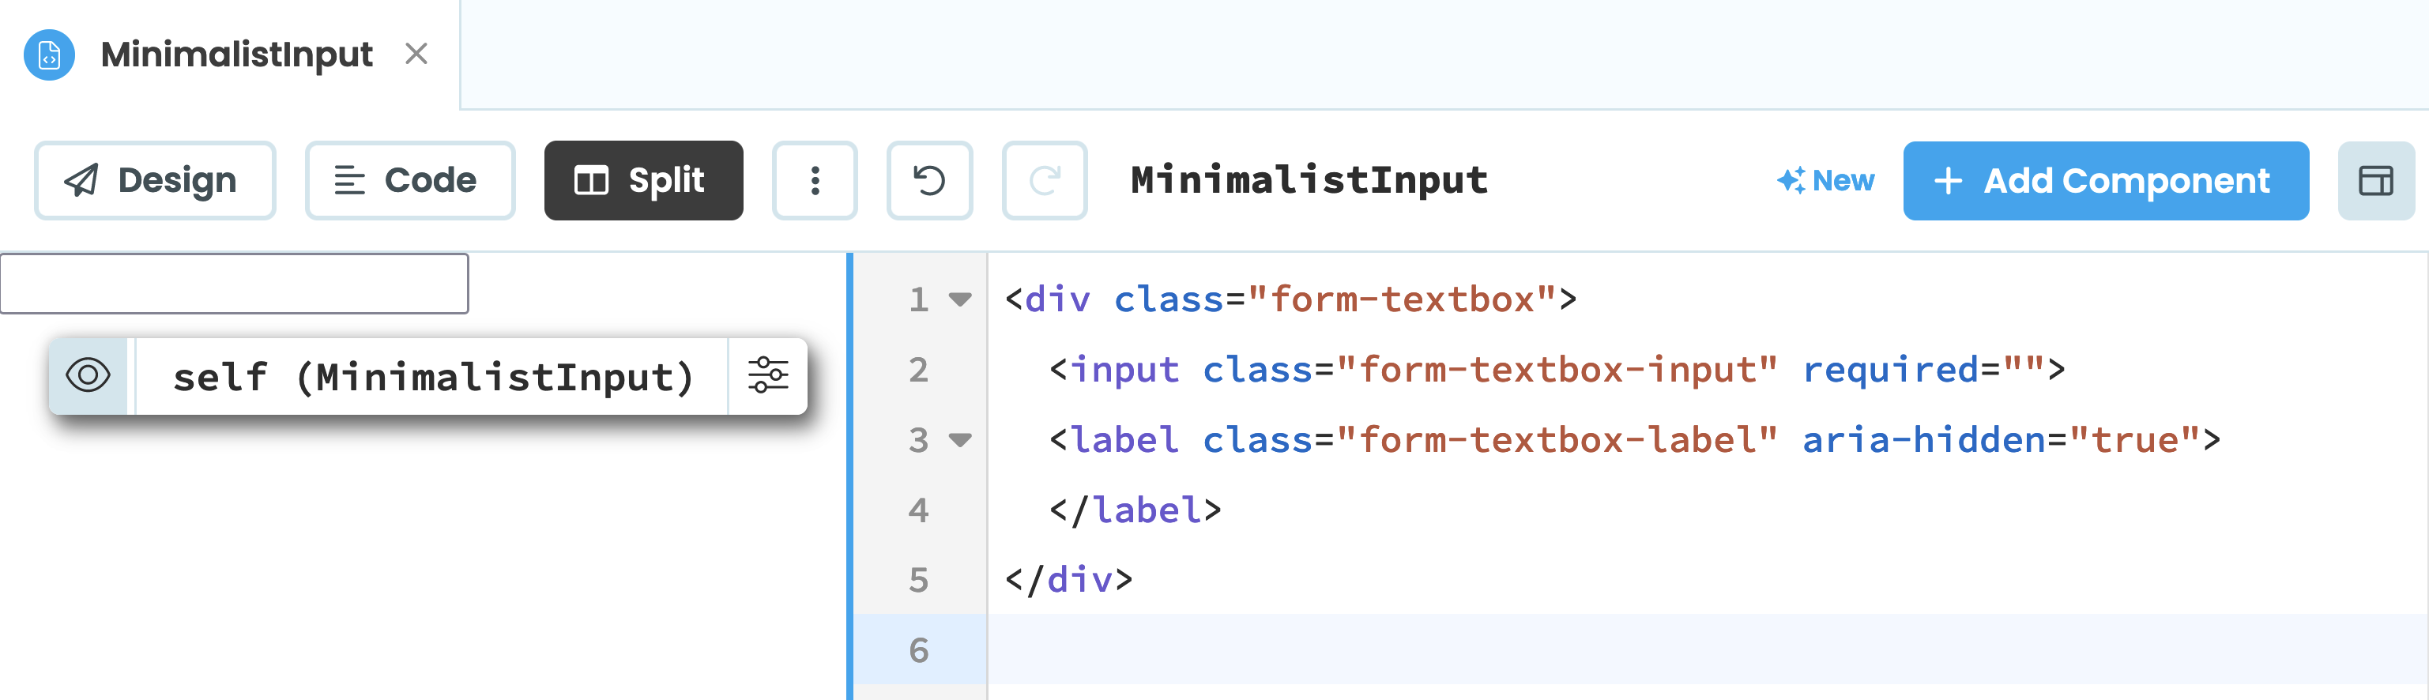
Task: Undo the last change
Action: point(928,180)
